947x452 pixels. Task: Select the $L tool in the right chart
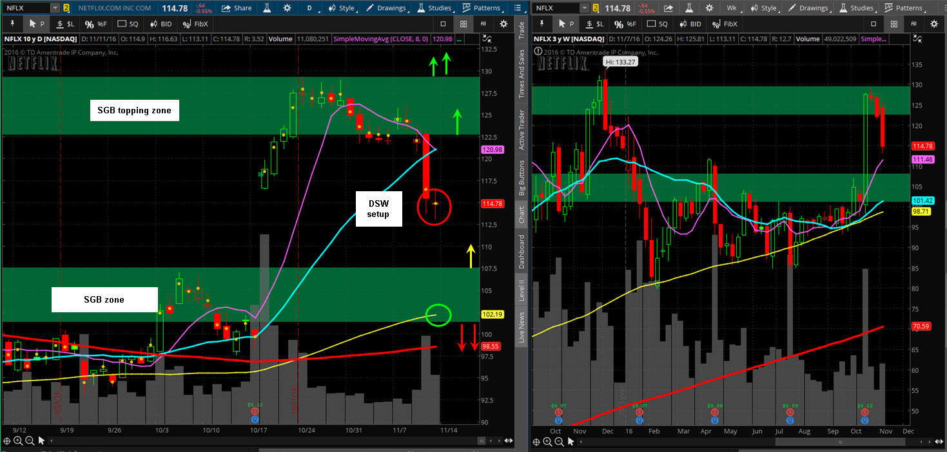click(595, 24)
